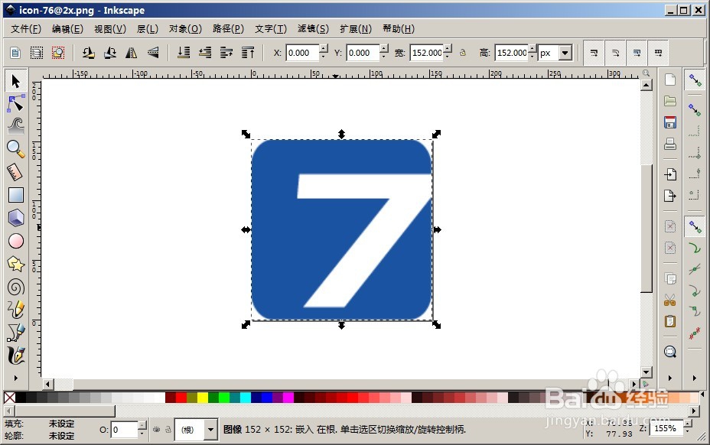Click the None (X) color swatch
This screenshot has height=445, width=710.
coord(9,398)
